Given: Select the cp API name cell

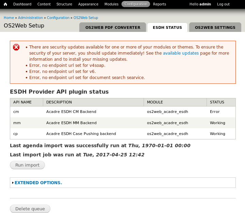Looking at the screenshot, I should coord(15,134).
